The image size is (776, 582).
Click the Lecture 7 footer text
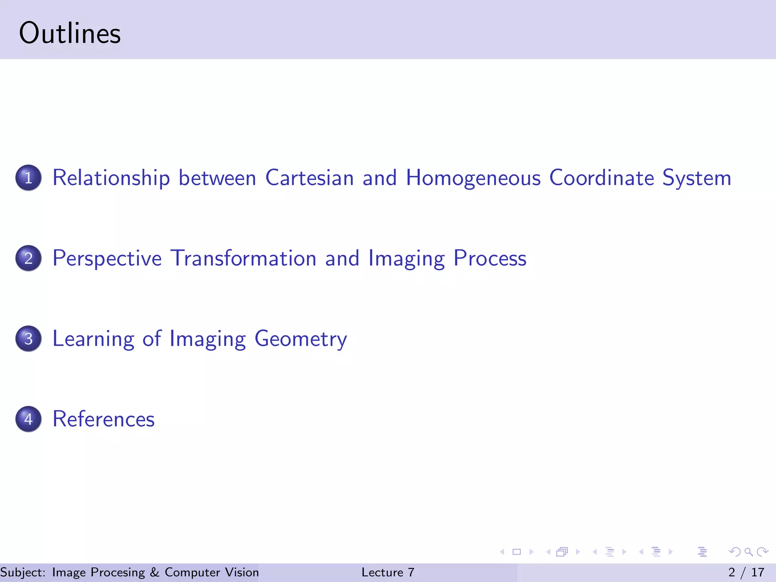coord(388,572)
